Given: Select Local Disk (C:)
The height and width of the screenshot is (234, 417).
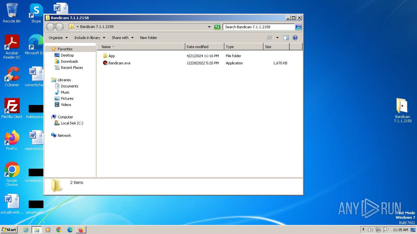Looking at the screenshot, I should pyautogui.click(x=72, y=123).
